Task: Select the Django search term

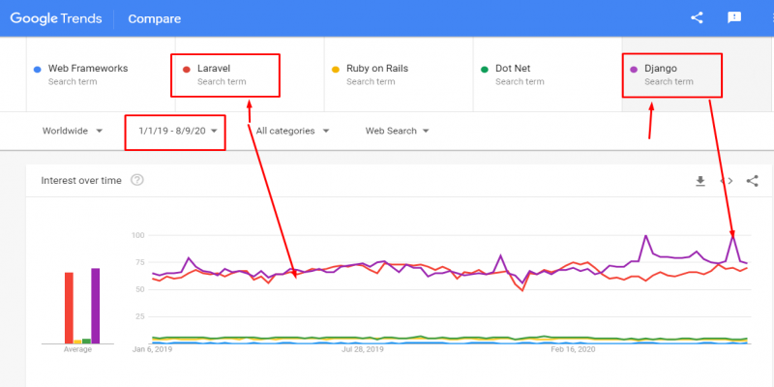Action: [671, 74]
